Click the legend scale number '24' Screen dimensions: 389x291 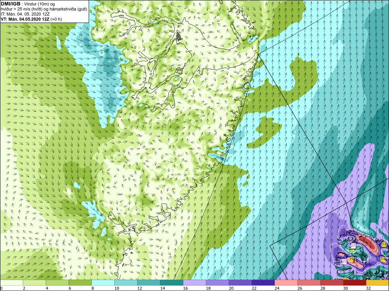tap(277, 288)
